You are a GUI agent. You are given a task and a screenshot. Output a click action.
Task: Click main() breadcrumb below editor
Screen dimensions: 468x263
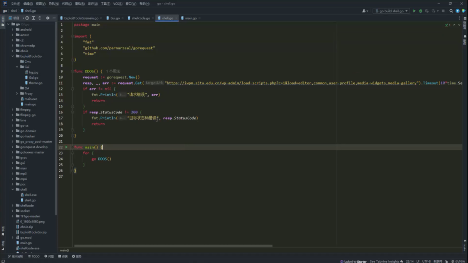tap(64, 250)
